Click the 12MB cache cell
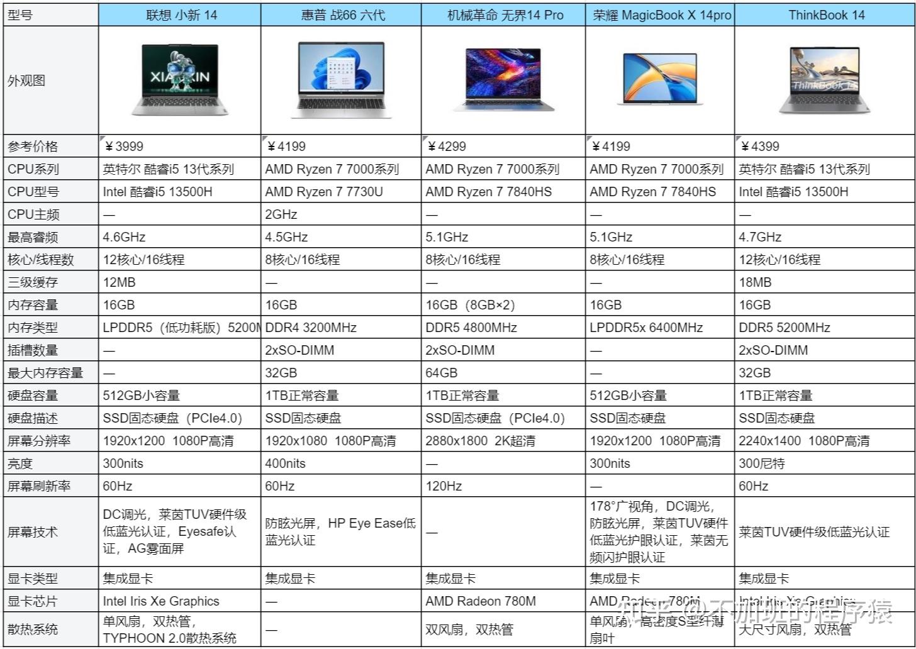Screen dimensions: 916x649 click(180, 282)
